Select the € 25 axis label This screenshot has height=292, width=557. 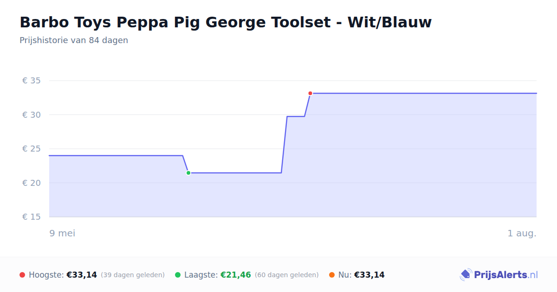32,149
